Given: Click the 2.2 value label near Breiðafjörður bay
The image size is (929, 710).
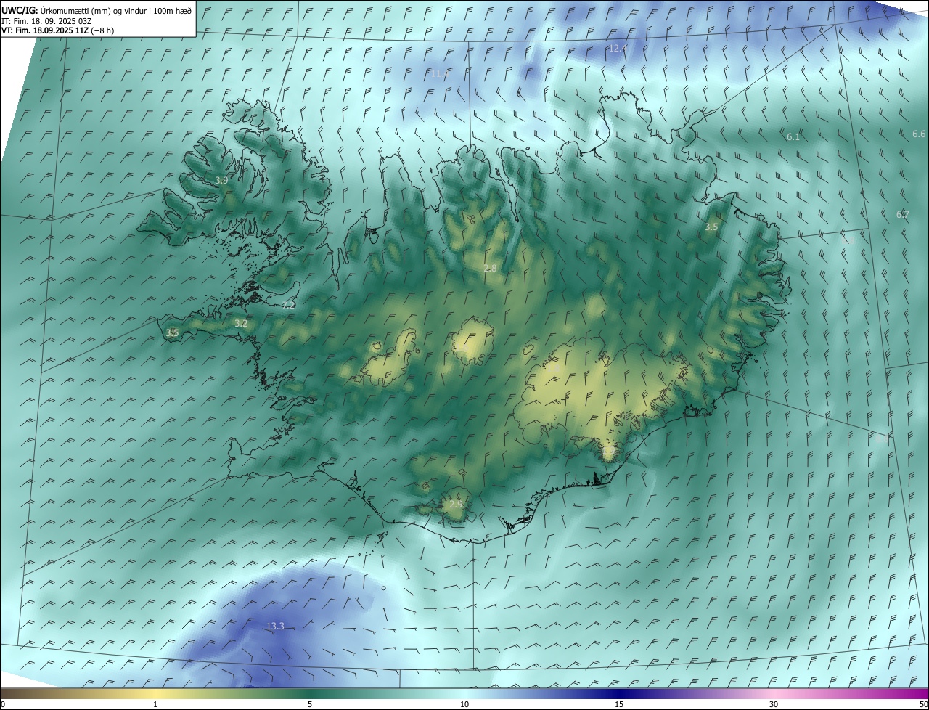Looking at the screenshot, I should tap(289, 305).
